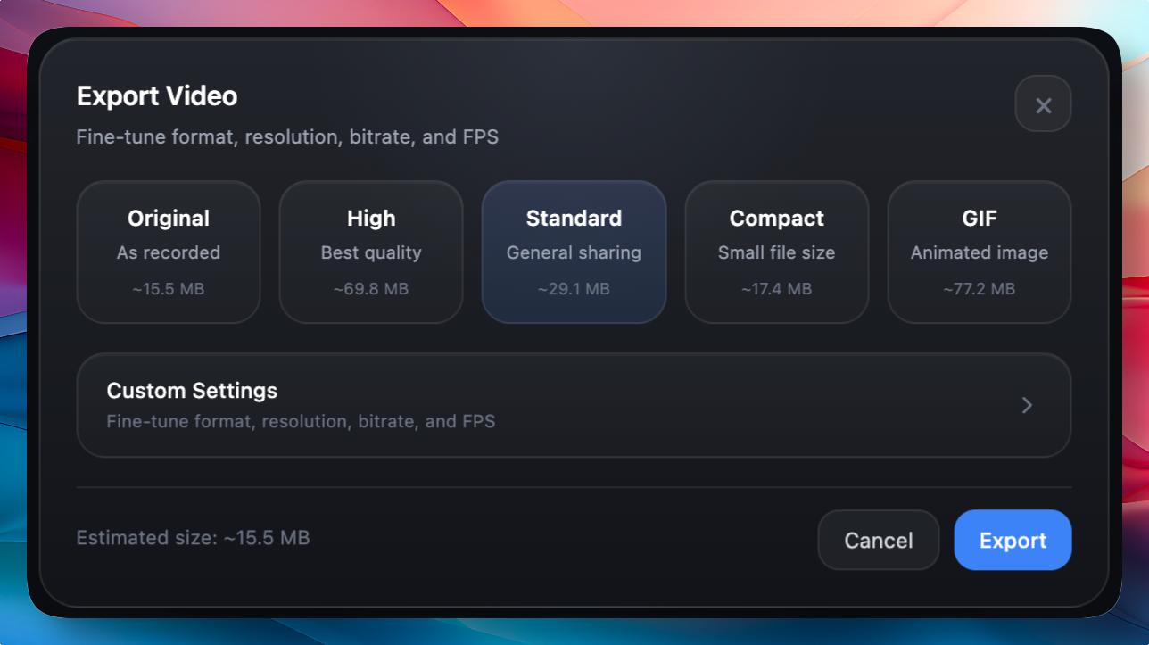
Task: Cancel the video export
Action: [x=879, y=541]
